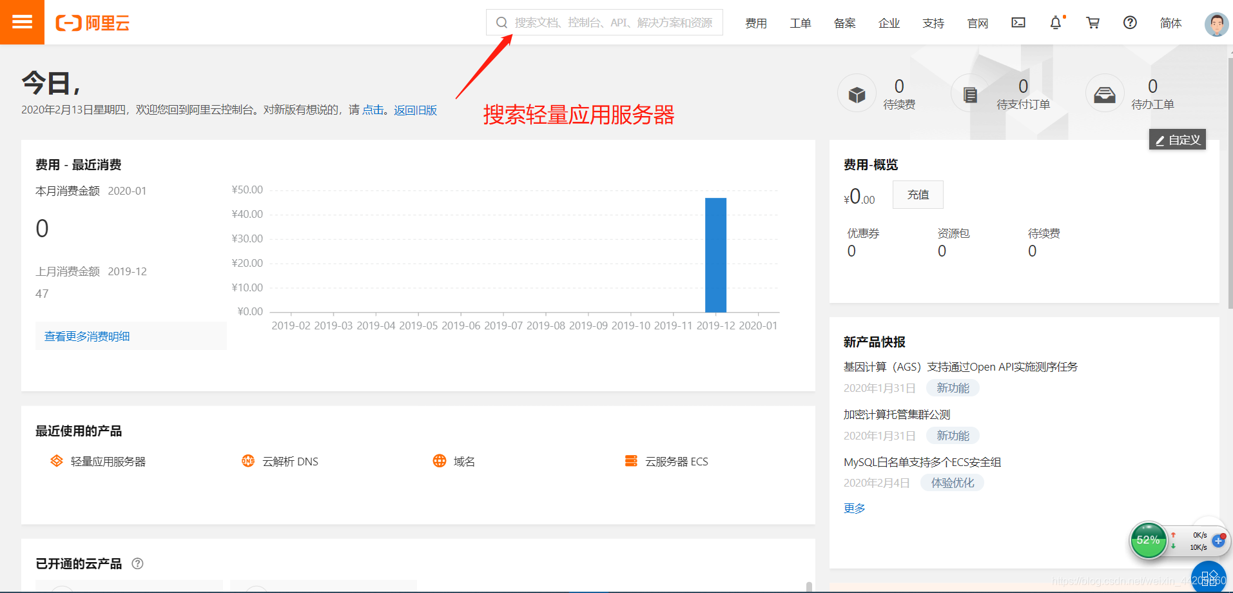Click the 待支付订单 document icon
The image size is (1233, 593).
tap(970, 94)
